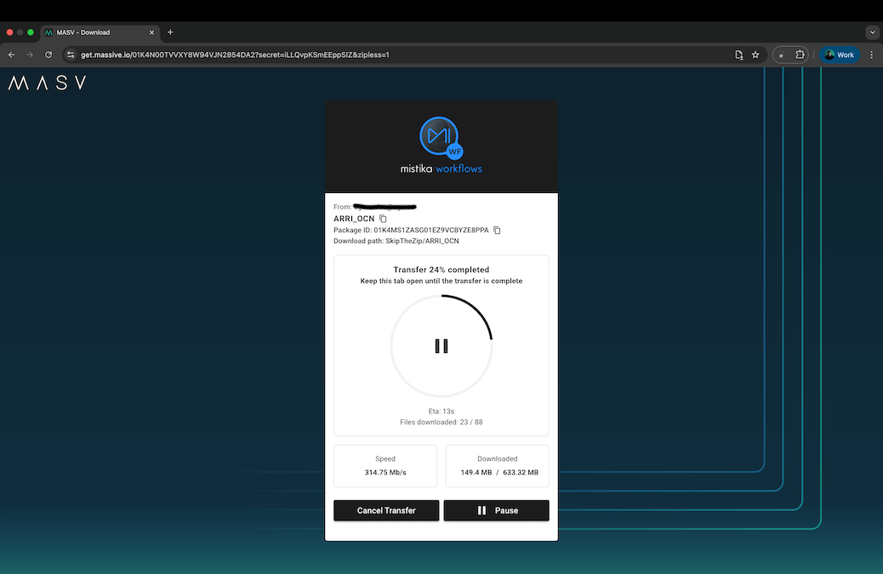Go back to the previous page
883x574 pixels.
(12, 54)
